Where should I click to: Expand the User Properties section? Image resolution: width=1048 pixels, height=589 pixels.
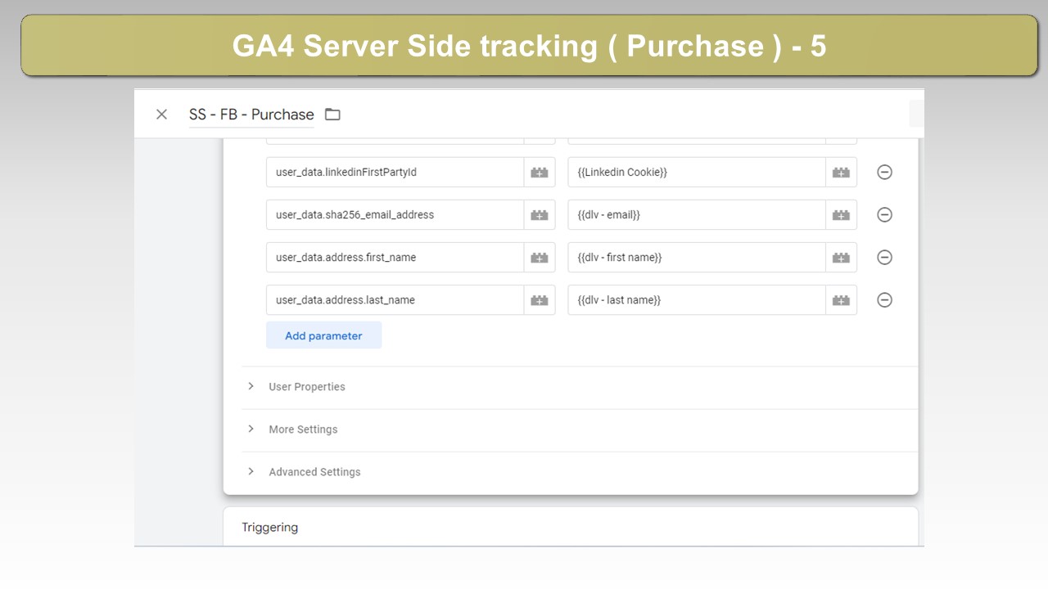(x=580, y=387)
